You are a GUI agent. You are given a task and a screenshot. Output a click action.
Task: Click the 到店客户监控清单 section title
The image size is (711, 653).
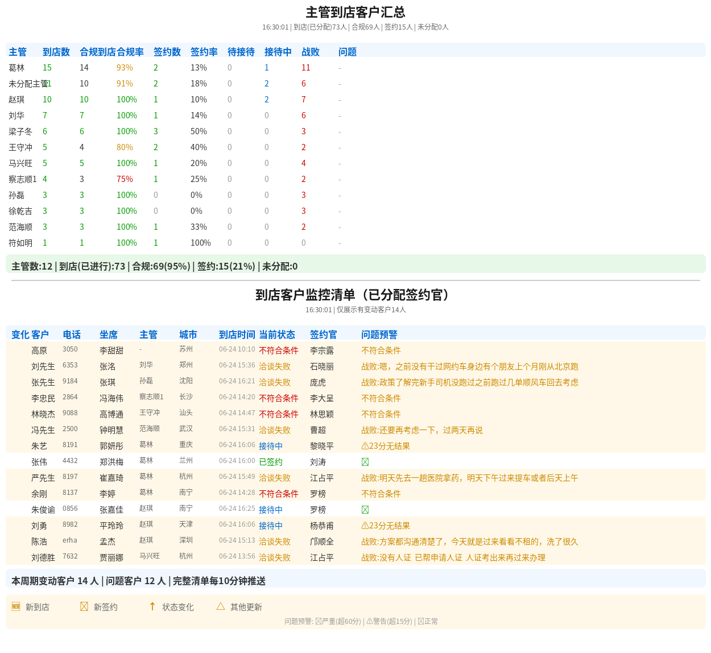(355, 295)
